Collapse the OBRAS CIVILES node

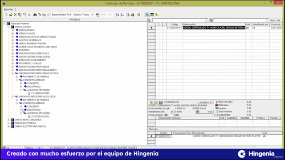point(8,27)
